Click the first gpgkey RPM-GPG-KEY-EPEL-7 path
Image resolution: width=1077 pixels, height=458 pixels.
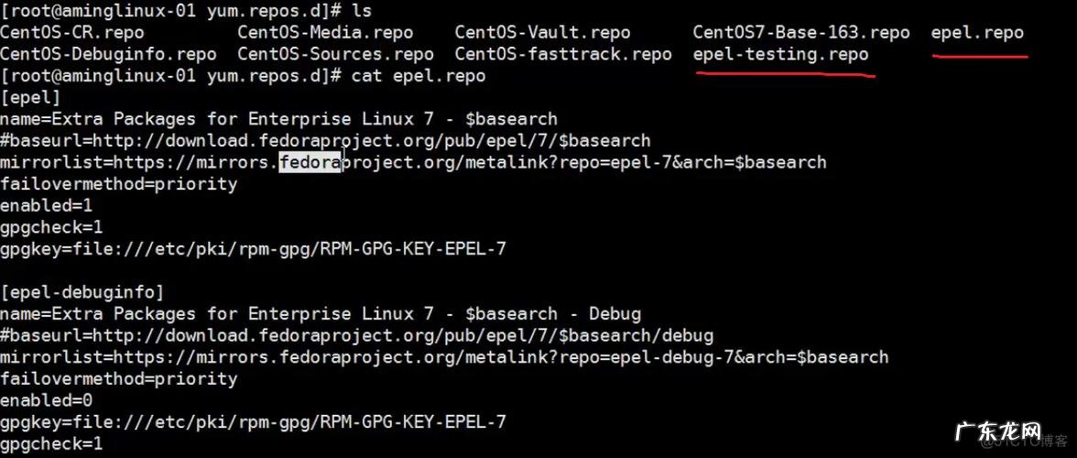click(253, 248)
